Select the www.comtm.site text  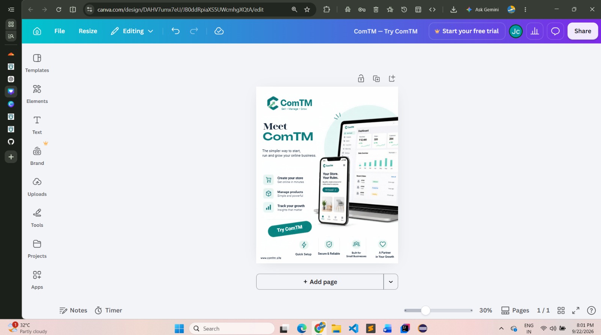coord(271,258)
